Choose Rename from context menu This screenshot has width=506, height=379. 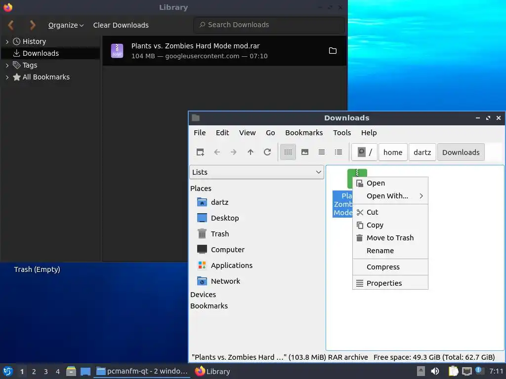tap(390, 251)
